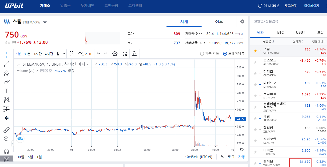Select the crosshair cursor tool

(7, 54)
